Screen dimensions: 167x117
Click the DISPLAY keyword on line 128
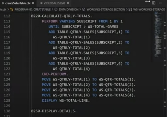50,100
